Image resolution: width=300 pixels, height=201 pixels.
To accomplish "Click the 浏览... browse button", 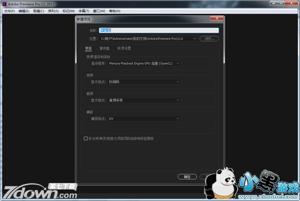I will pyautogui.click(x=209, y=39).
